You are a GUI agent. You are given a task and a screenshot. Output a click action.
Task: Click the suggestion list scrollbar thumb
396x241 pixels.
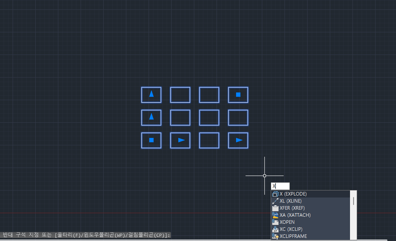[x=353, y=201]
